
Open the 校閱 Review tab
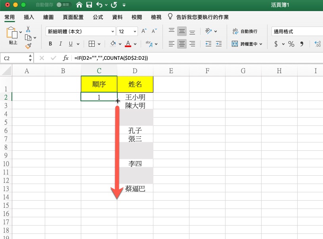[137, 17]
